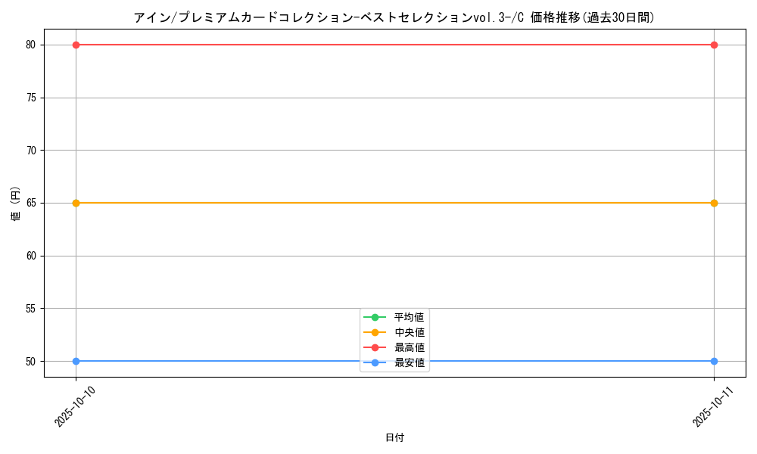Click the red max point on 2025-10-10
This screenshot has width=757, height=454.
point(76,45)
